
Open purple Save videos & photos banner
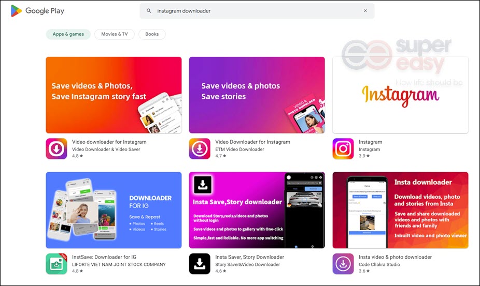click(x=257, y=95)
